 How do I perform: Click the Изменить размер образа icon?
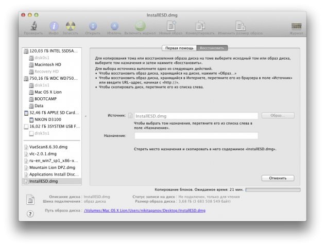click(x=240, y=26)
